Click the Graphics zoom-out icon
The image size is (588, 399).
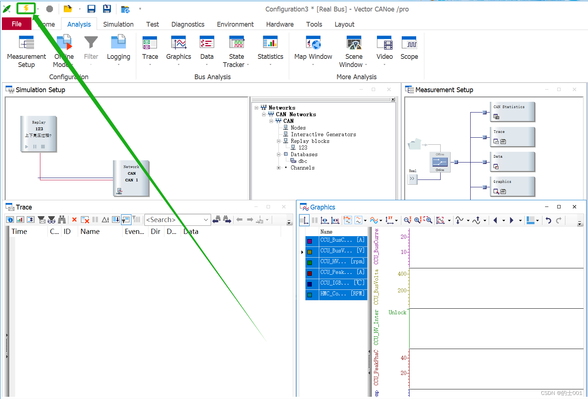[x=407, y=220]
